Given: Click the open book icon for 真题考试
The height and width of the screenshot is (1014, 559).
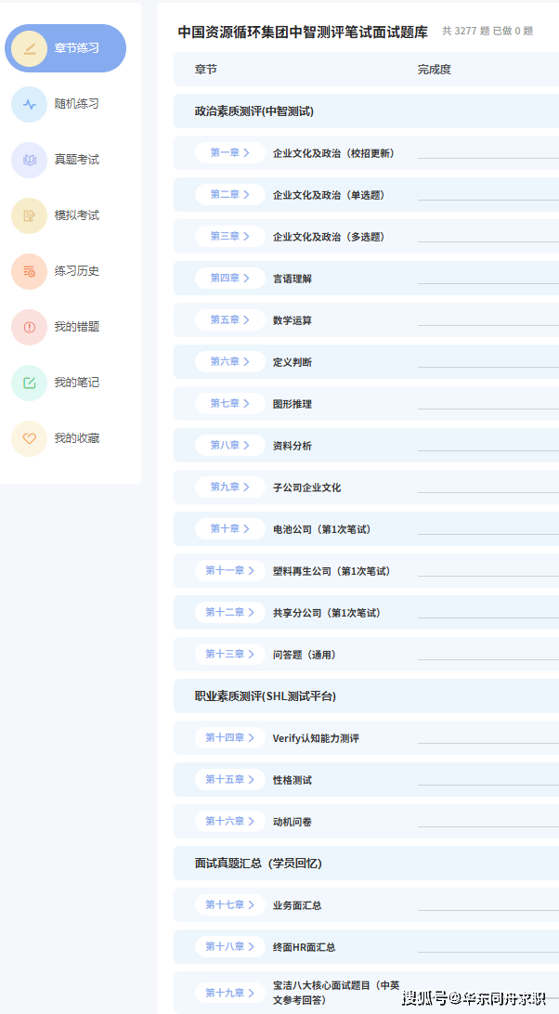Looking at the screenshot, I should click(30, 160).
